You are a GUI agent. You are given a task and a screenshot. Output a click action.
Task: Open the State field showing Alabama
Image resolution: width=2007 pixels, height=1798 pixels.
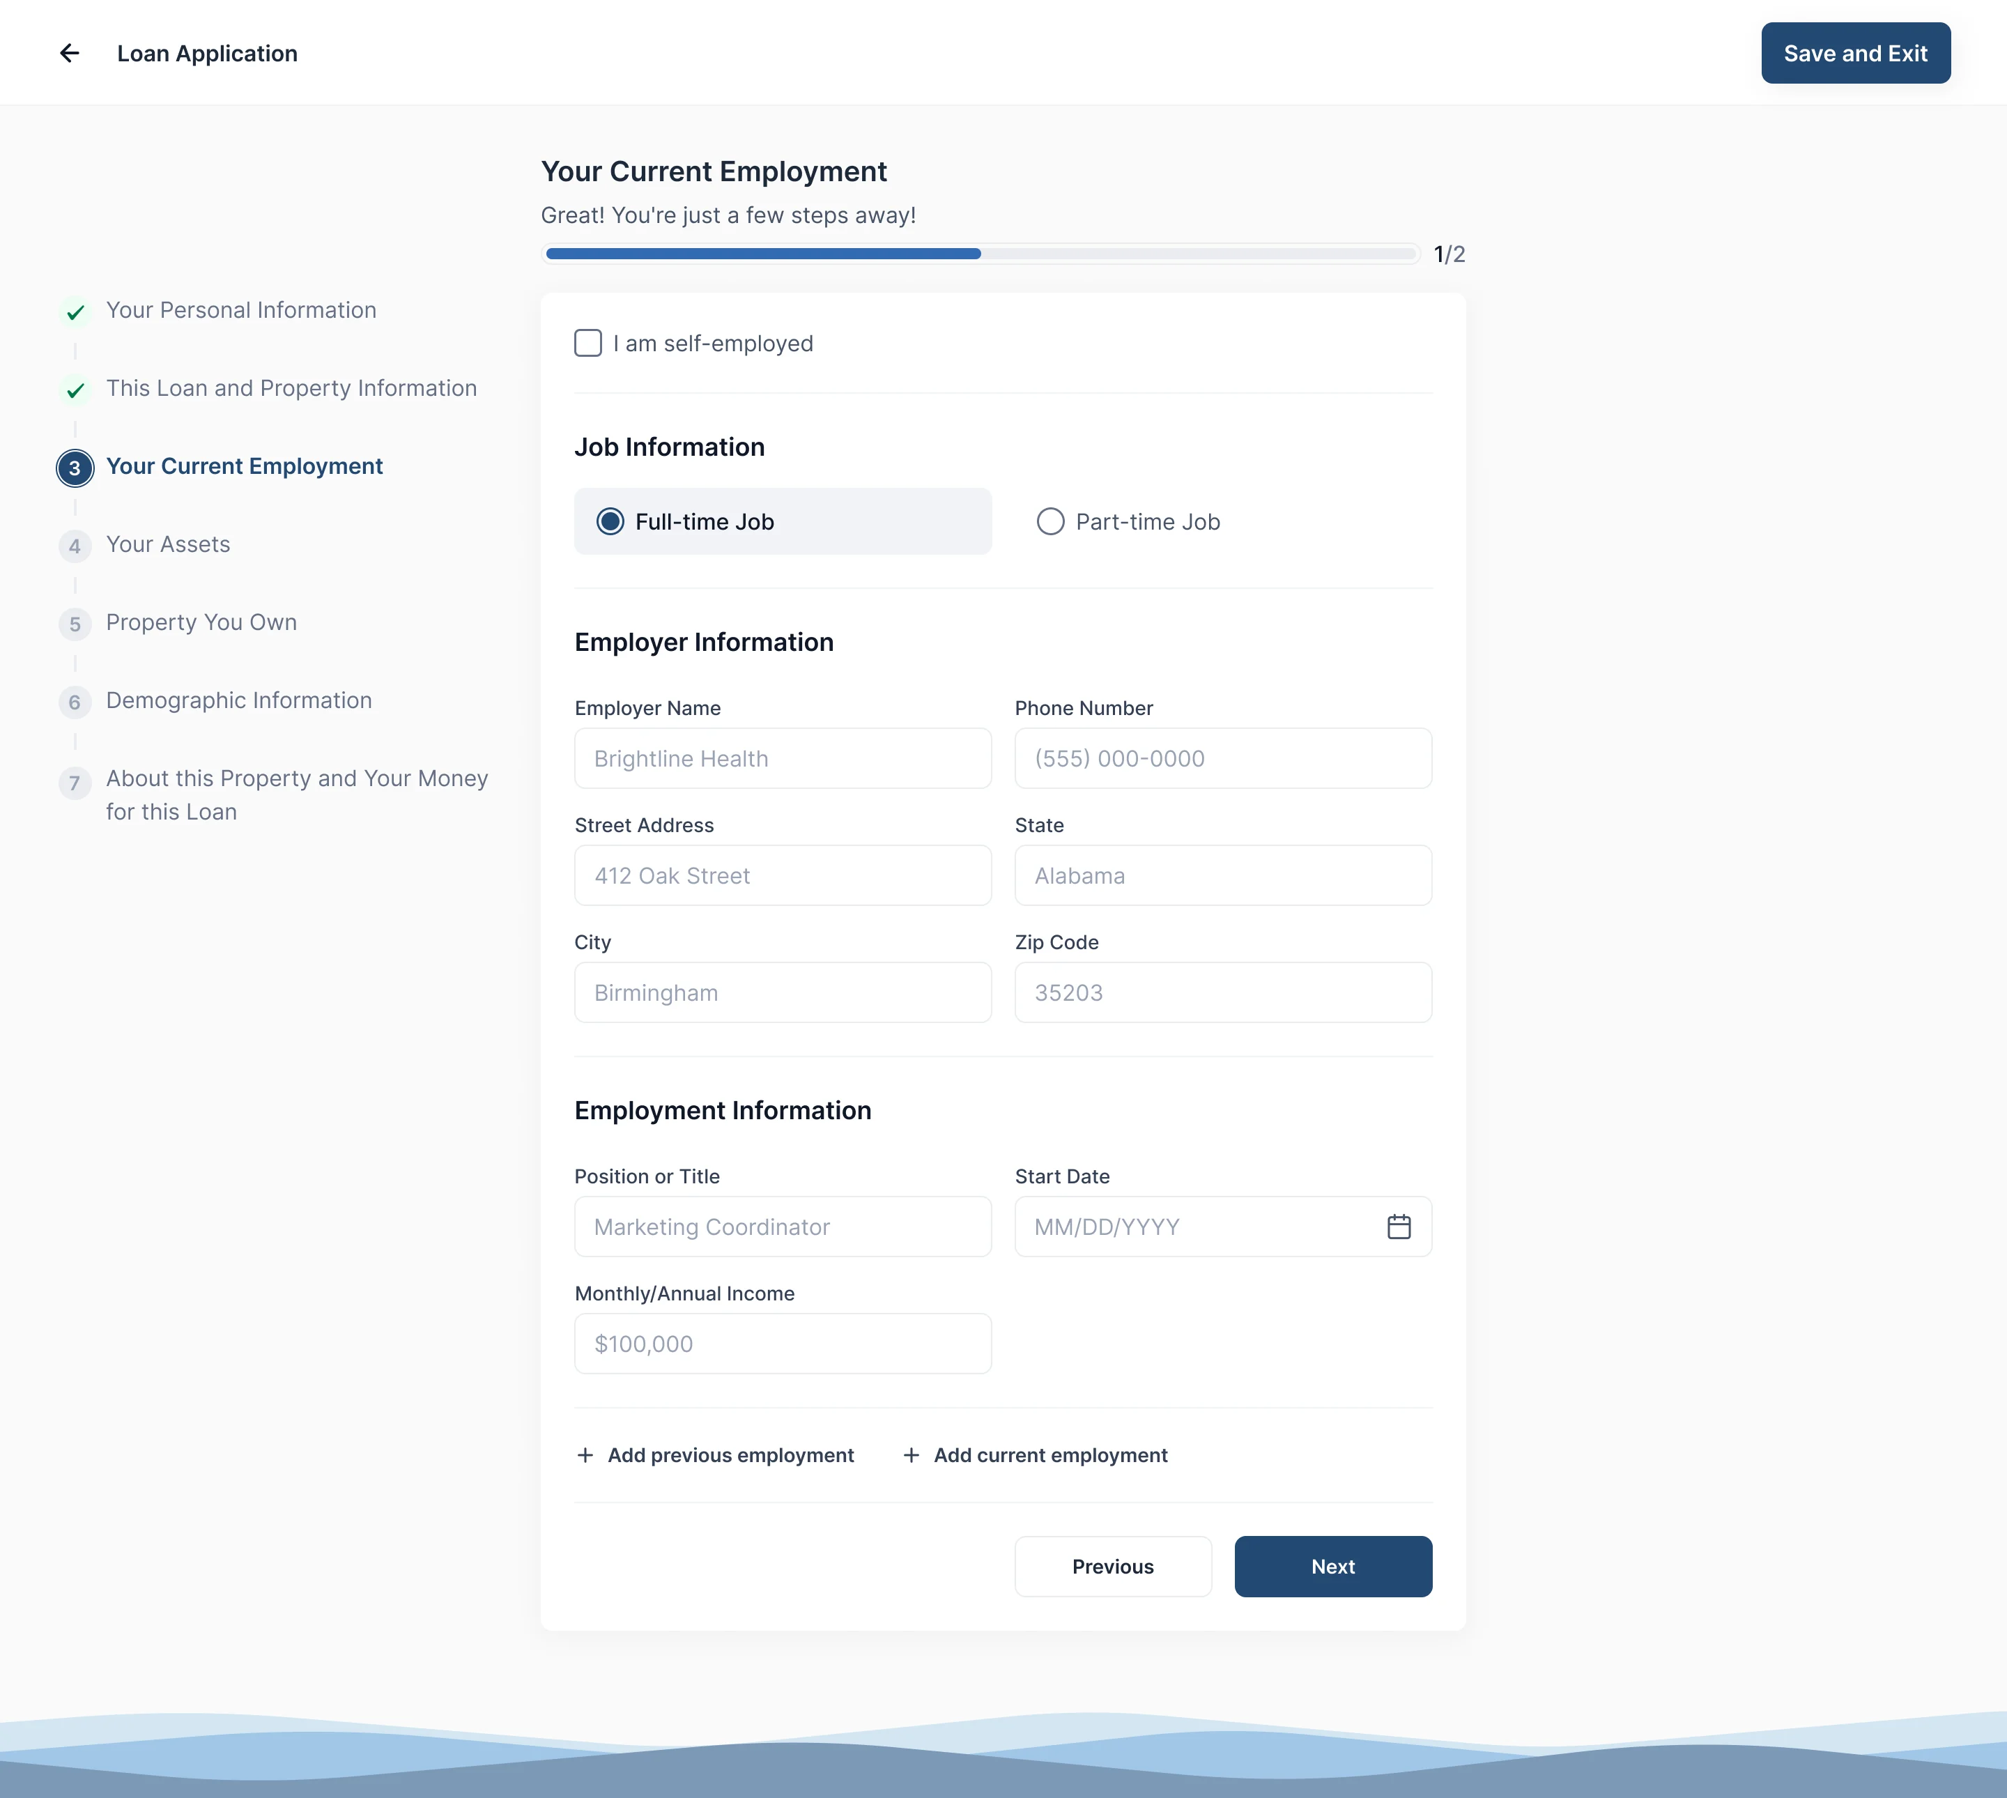point(1223,875)
